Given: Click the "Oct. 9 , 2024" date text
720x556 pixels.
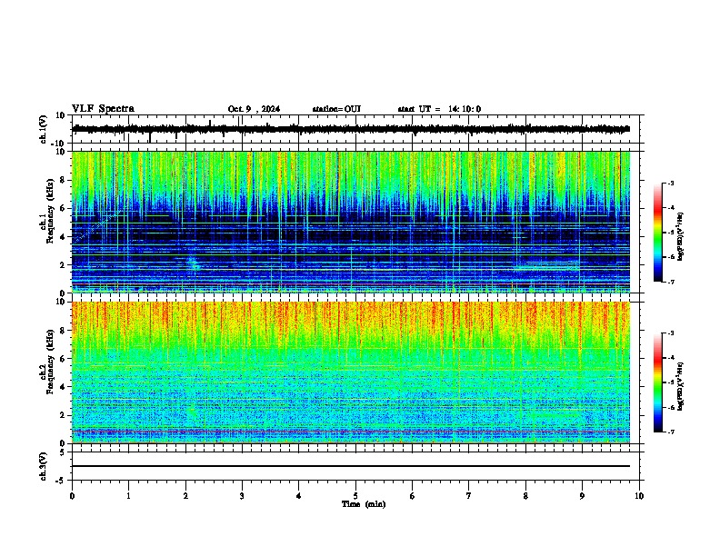Looking at the screenshot, I should 254,109.
